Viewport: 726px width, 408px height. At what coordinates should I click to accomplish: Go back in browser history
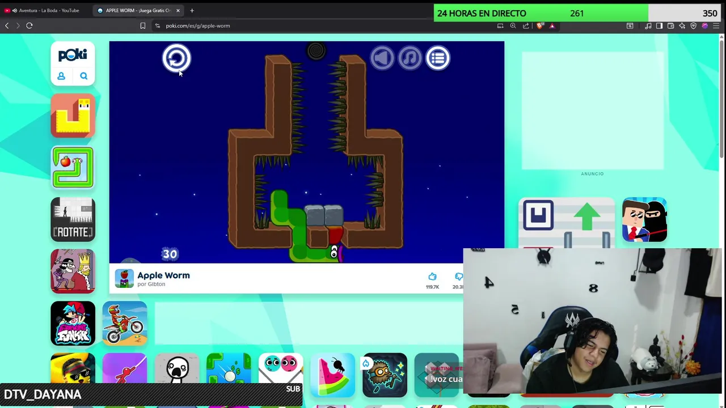(7, 25)
